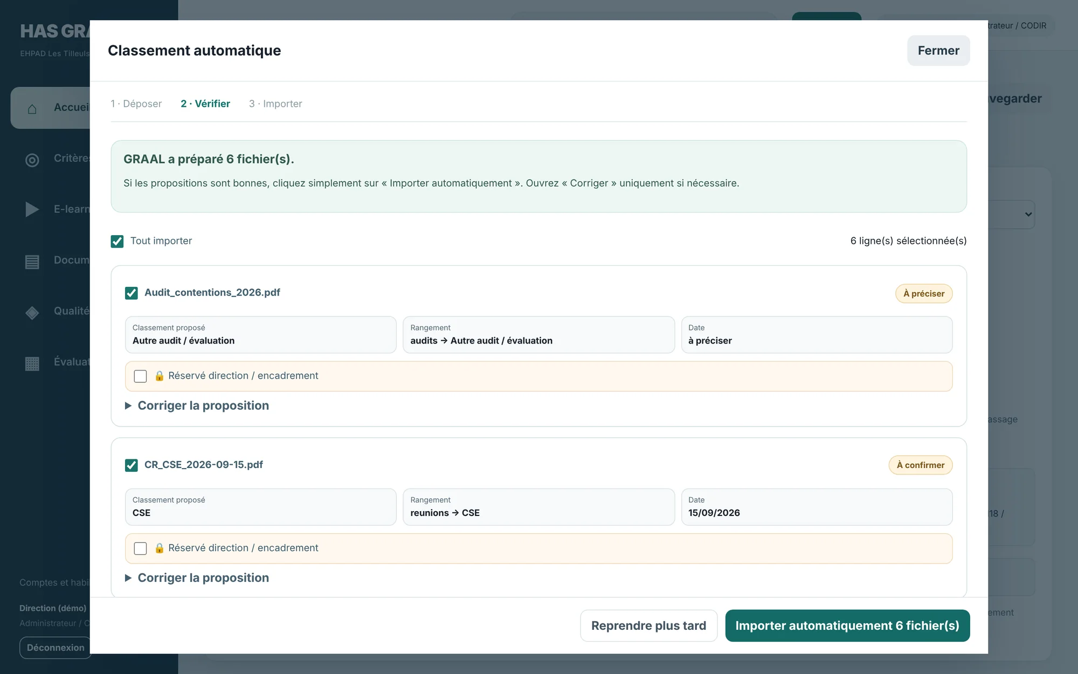Click the Accueil home icon in sidebar
Image resolution: width=1078 pixels, height=674 pixels.
(x=32, y=108)
